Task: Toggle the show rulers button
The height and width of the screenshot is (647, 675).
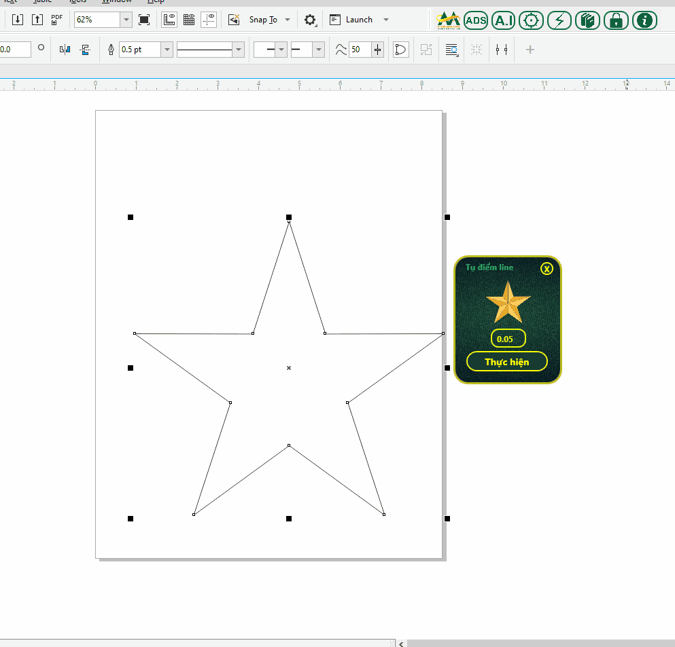Action: pos(170,20)
